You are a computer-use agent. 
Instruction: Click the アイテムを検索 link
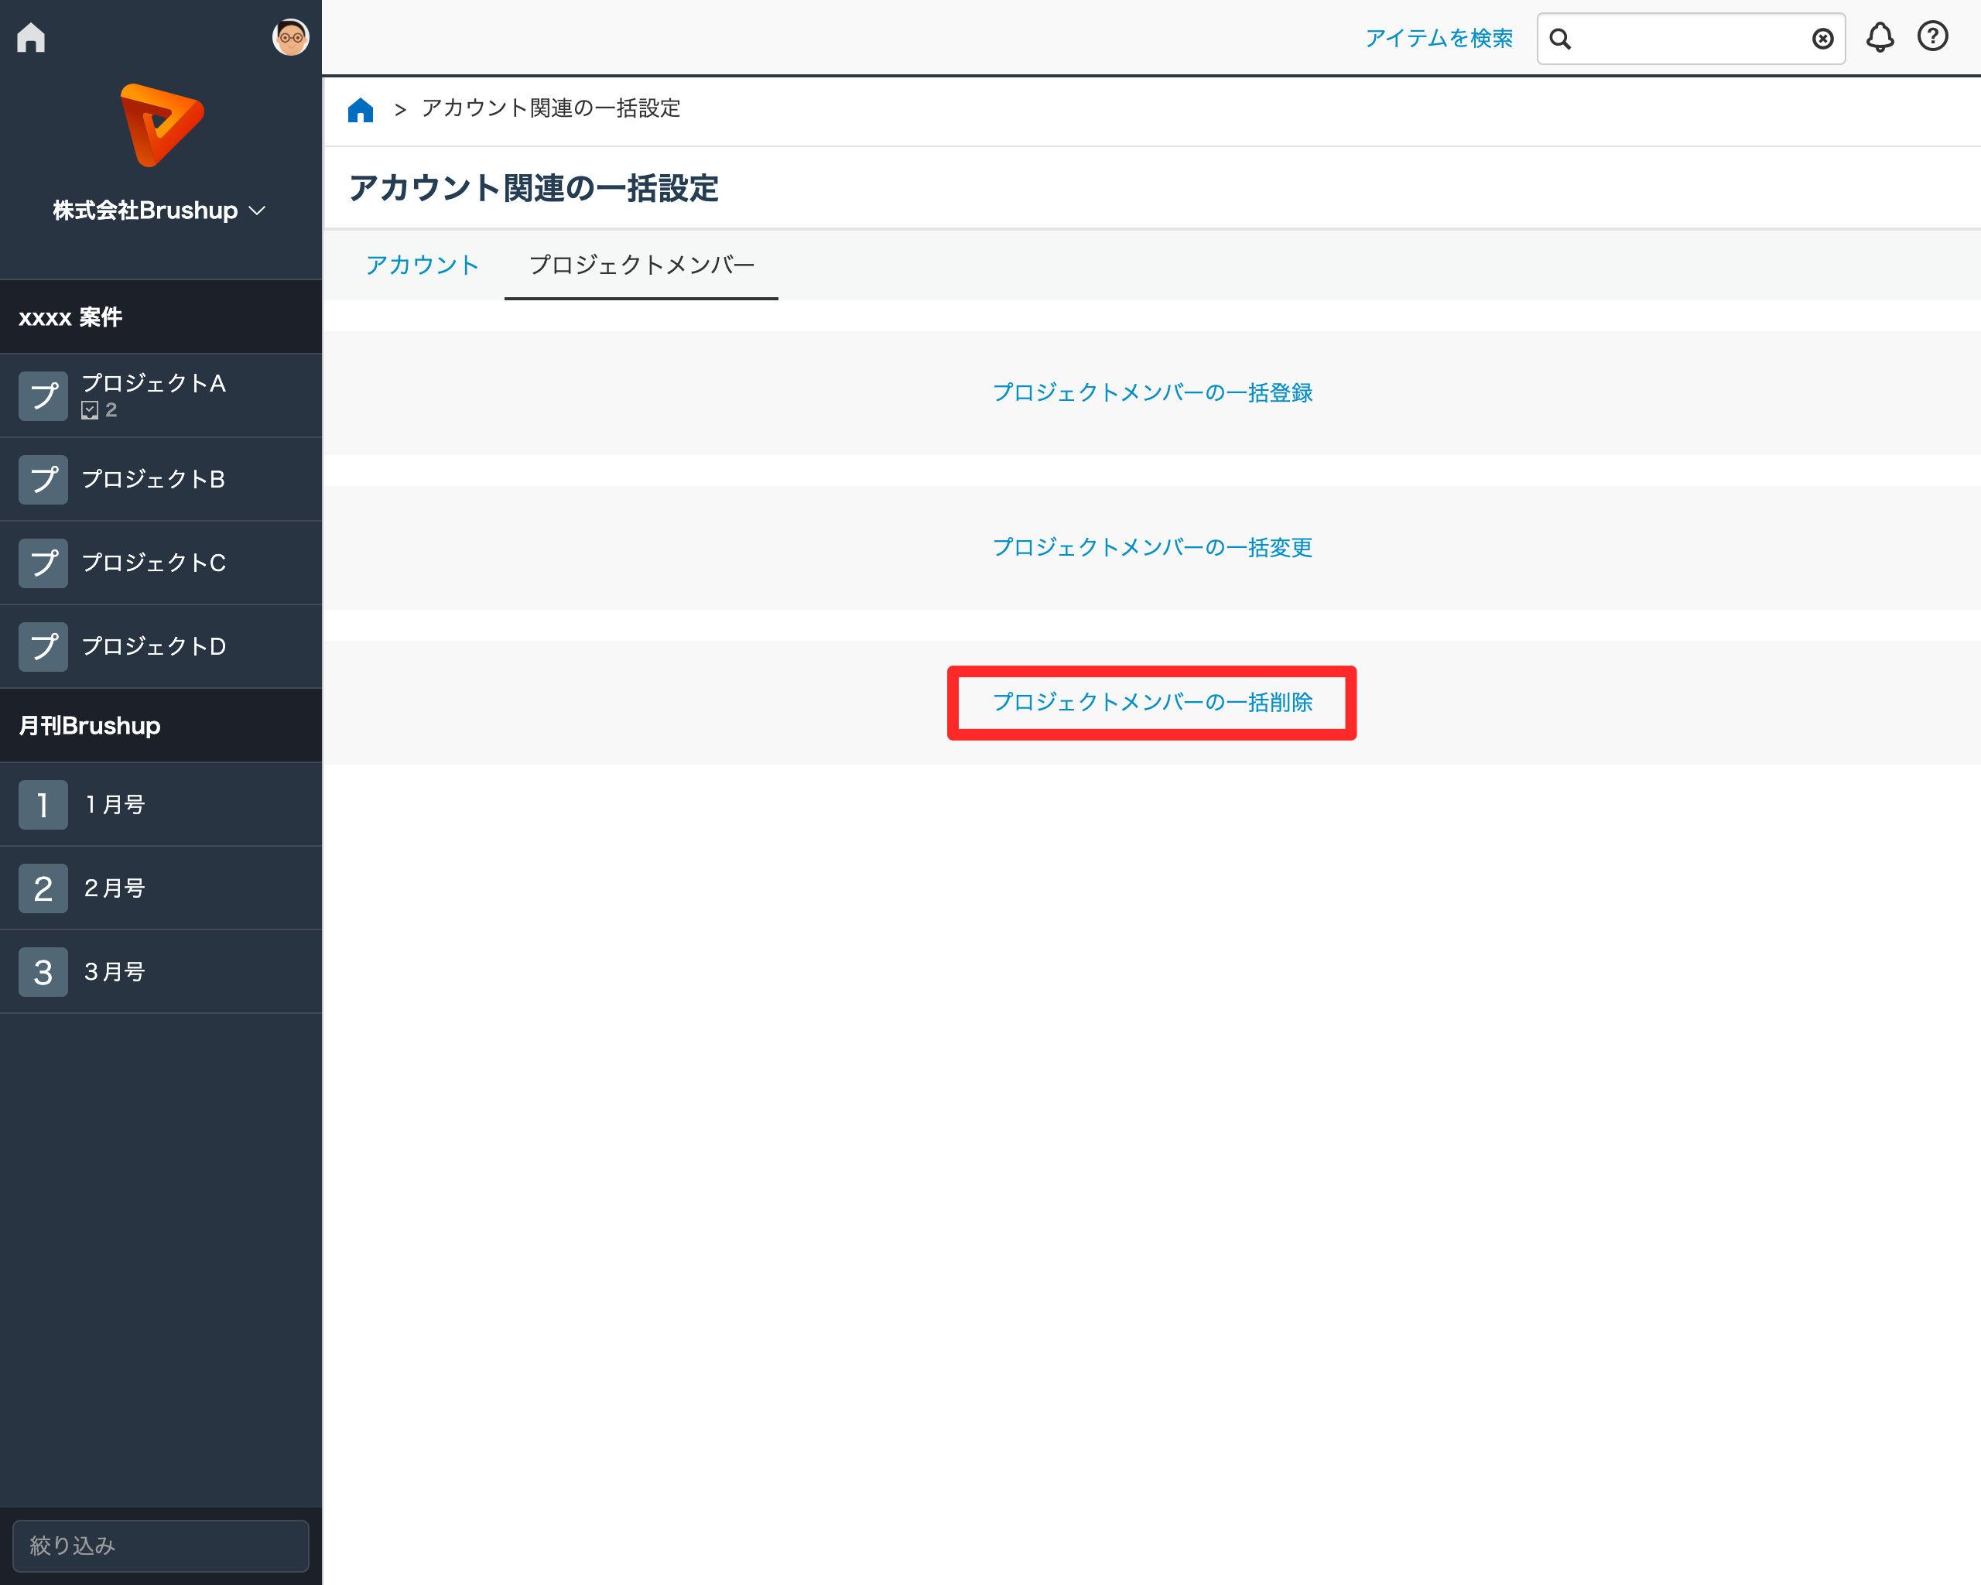coord(1439,39)
